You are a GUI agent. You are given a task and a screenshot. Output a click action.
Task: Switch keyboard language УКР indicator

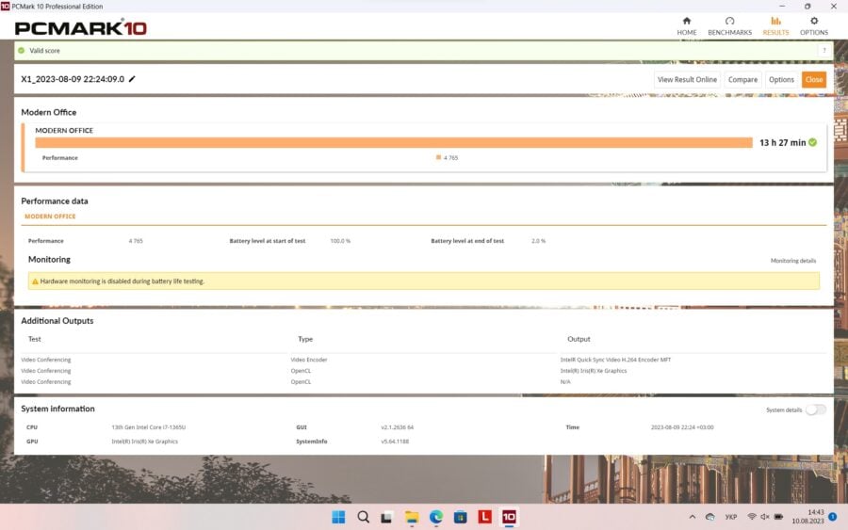coord(730,517)
